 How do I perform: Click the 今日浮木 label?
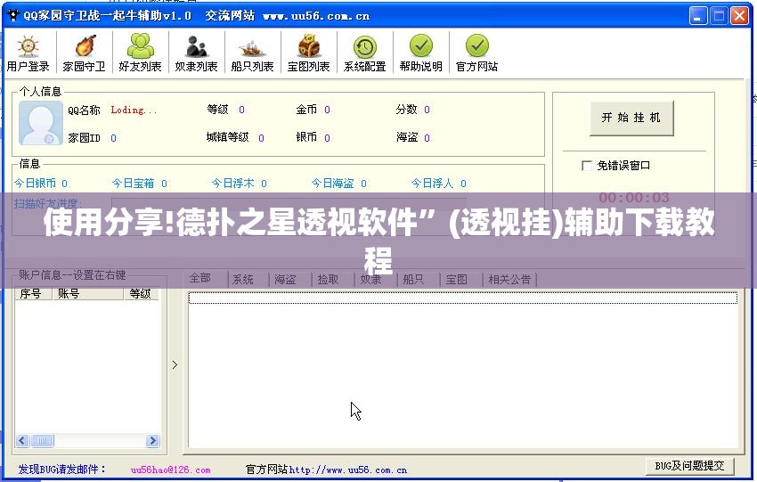tap(232, 184)
